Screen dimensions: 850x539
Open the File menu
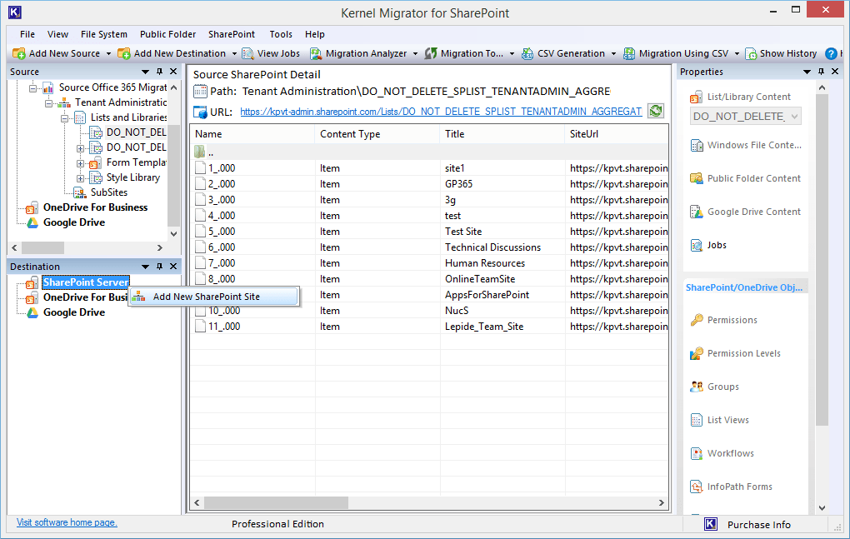27,34
